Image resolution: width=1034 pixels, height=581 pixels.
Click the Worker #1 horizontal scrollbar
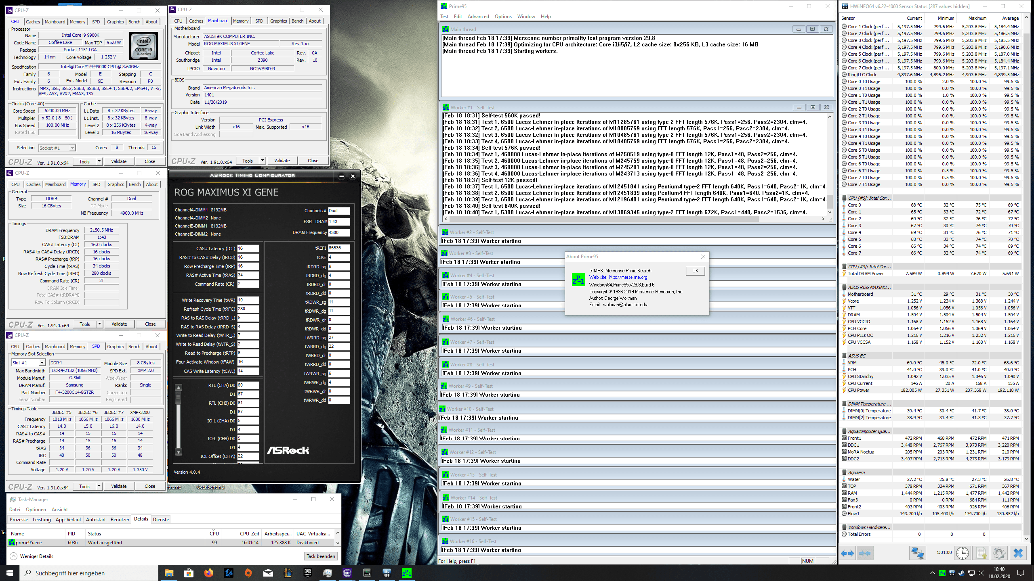coord(603,219)
